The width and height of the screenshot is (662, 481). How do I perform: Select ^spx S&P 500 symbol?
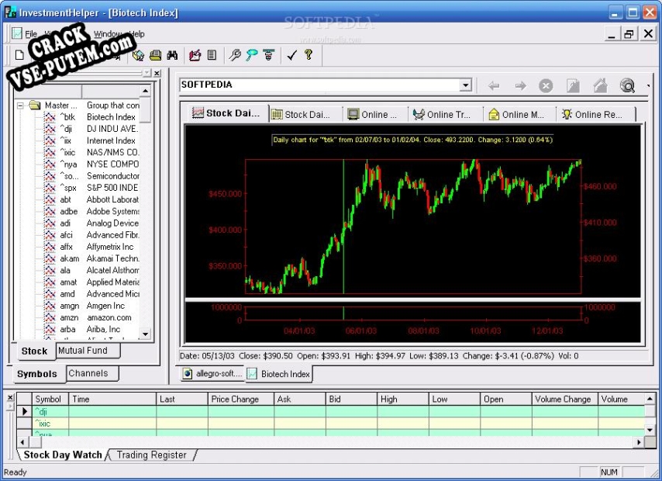tap(91, 188)
